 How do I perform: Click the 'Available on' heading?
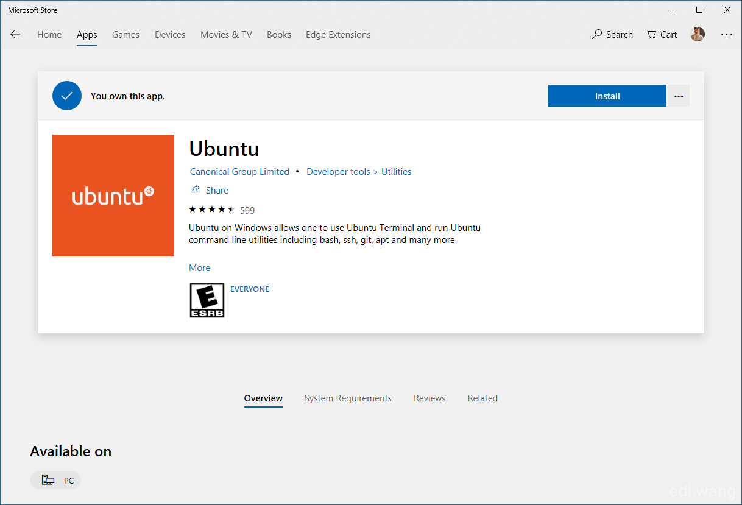tap(71, 451)
